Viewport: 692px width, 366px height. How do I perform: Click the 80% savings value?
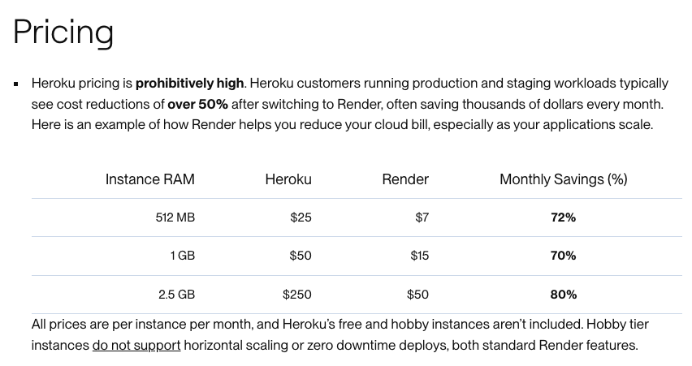(x=563, y=295)
